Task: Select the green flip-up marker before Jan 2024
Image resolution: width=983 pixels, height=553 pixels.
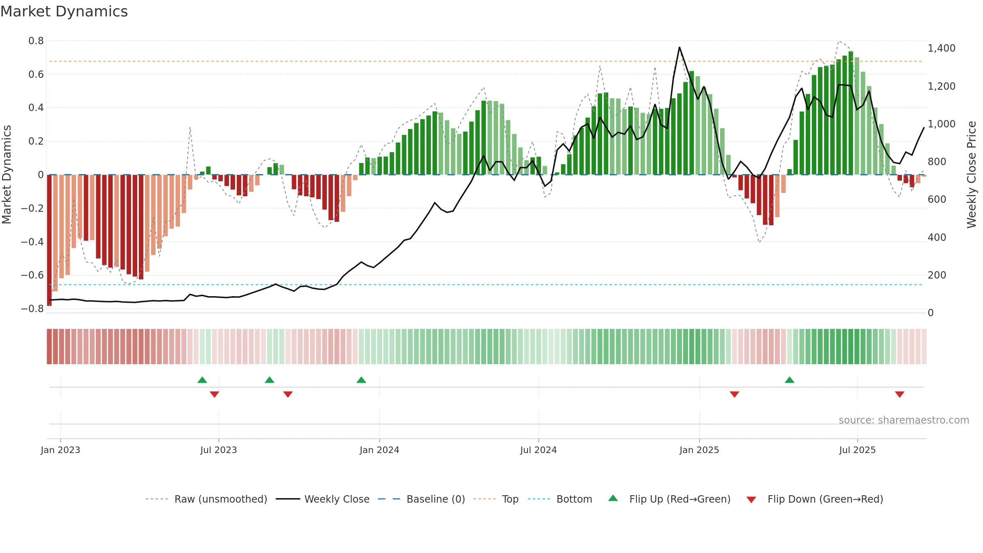Action: pos(361,380)
